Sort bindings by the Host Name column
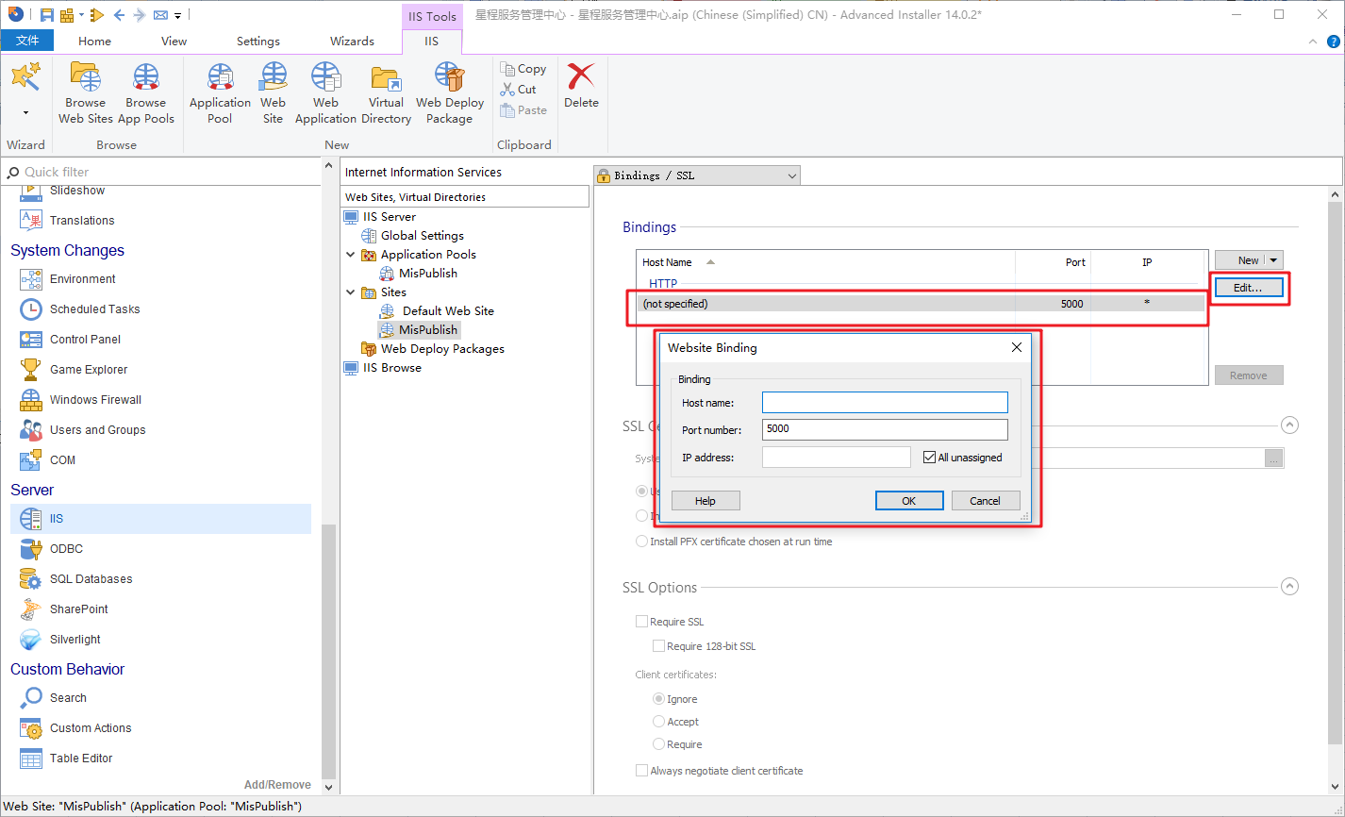The height and width of the screenshot is (817, 1345). coord(667,262)
